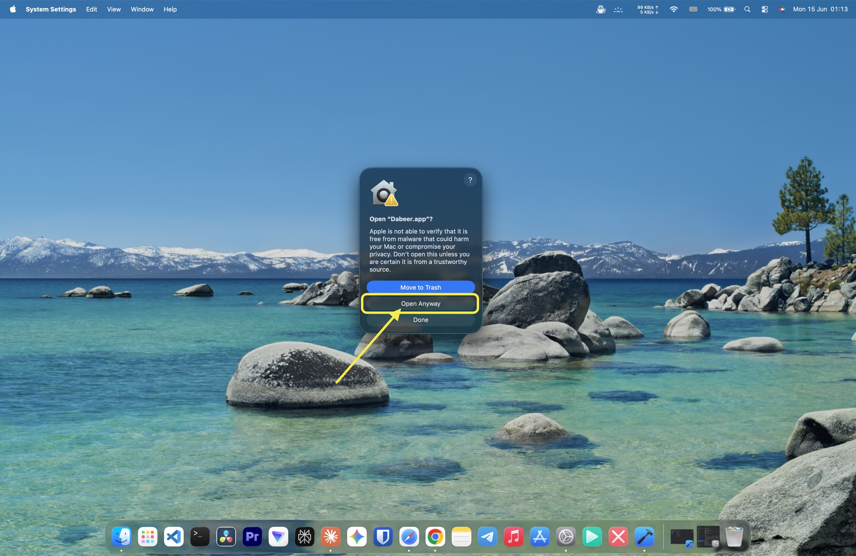Image resolution: width=856 pixels, height=556 pixels.
Task: Open Control Center in menu bar
Action: pyautogui.click(x=764, y=9)
